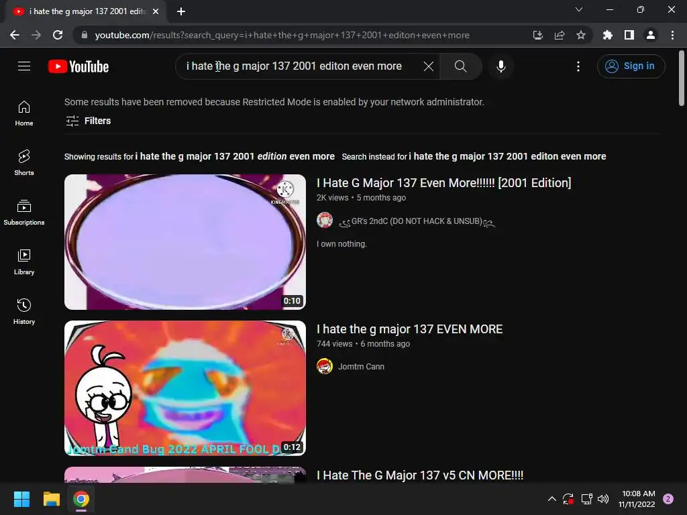Close the YouTube tab
This screenshot has width=687, height=515.
[156, 11]
